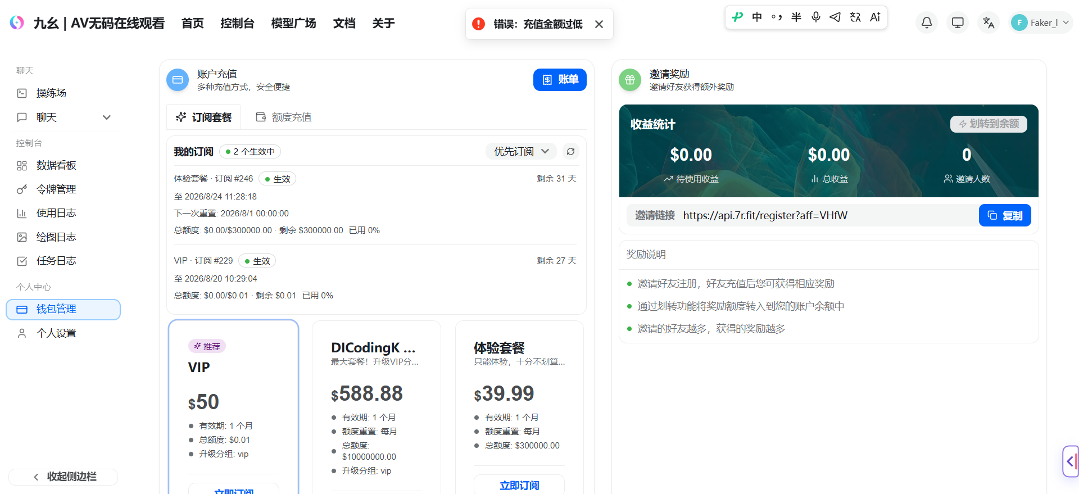Click the IME punctuation icon
This screenshot has width=1079, height=494.
click(777, 17)
